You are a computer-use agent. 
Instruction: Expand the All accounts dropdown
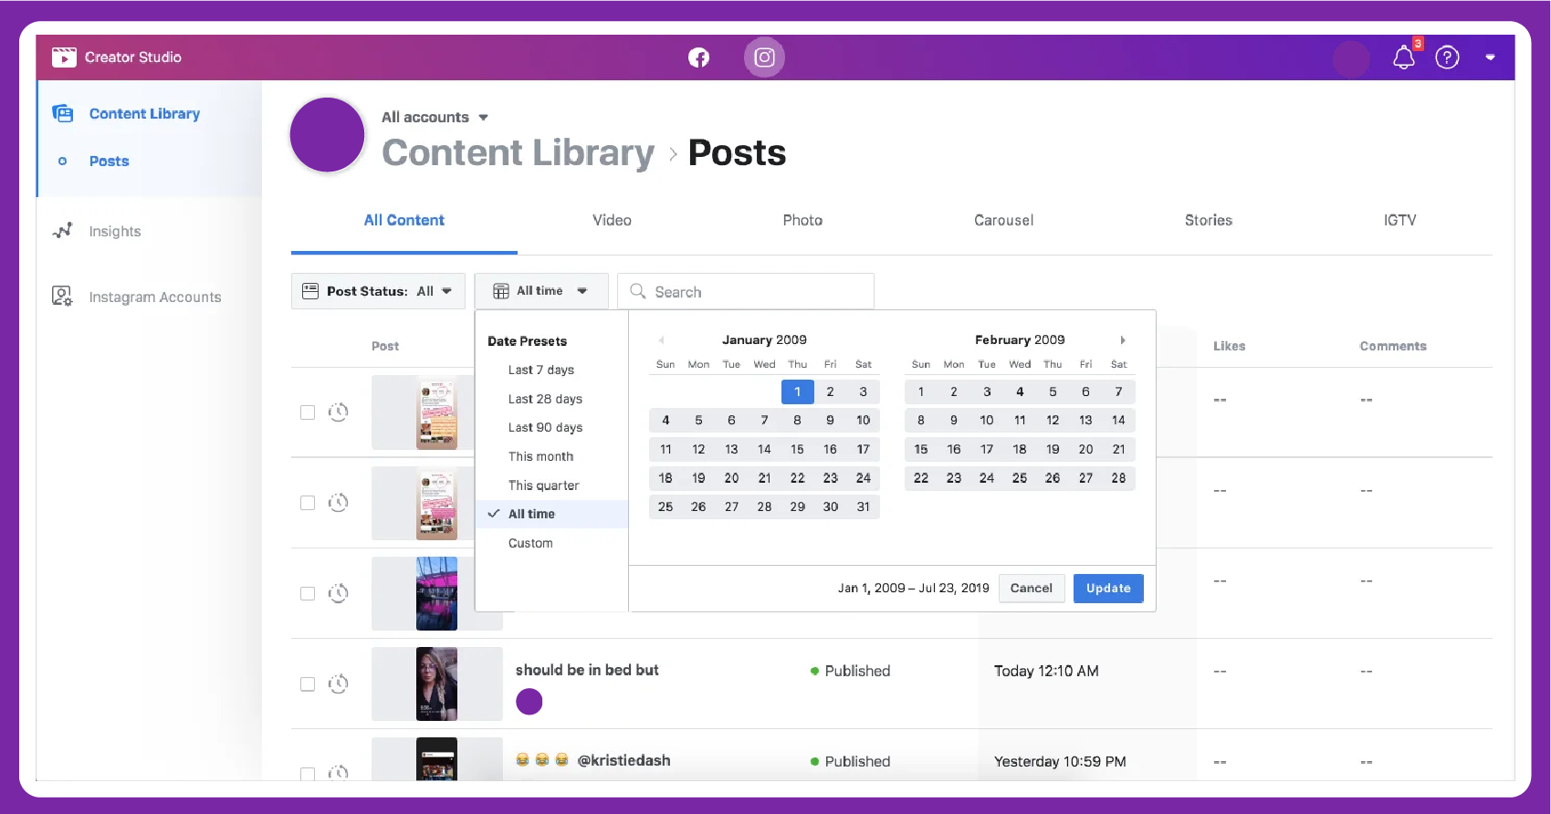coord(435,117)
